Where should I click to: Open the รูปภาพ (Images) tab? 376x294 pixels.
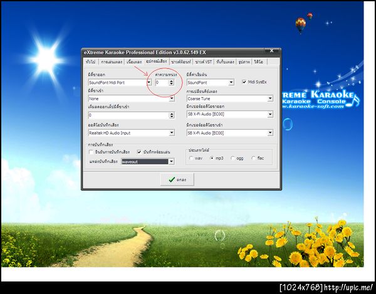point(244,62)
